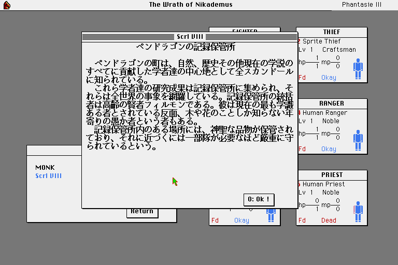Click the Noble label on the Ranger card

331,121
